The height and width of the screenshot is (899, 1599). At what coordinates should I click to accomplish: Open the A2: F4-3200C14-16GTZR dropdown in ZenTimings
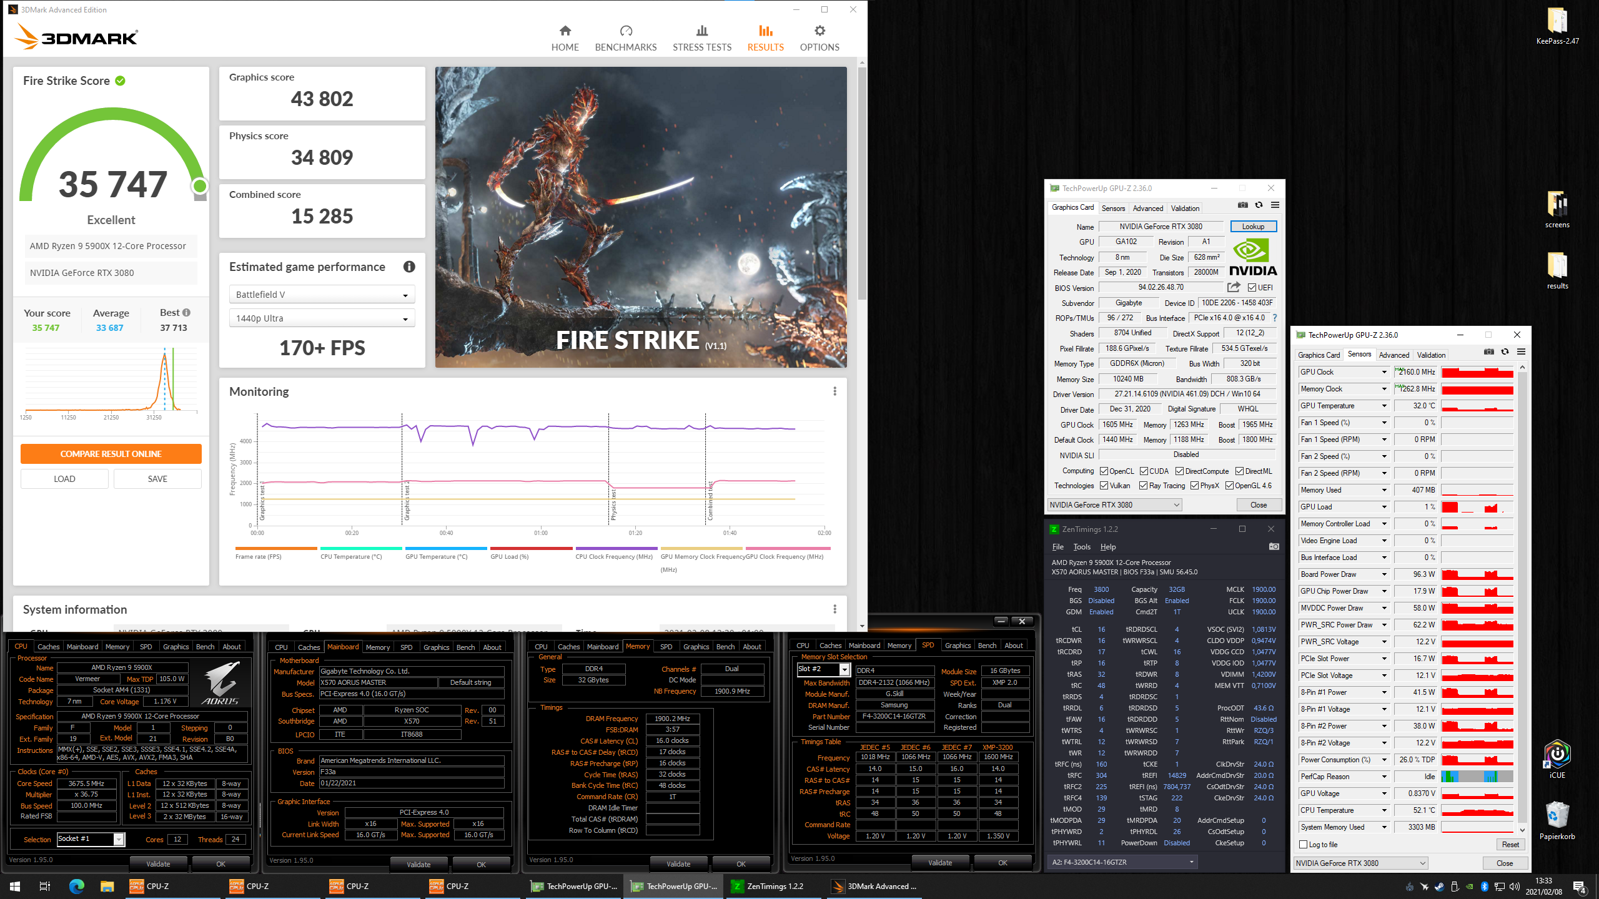(x=1122, y=862)
